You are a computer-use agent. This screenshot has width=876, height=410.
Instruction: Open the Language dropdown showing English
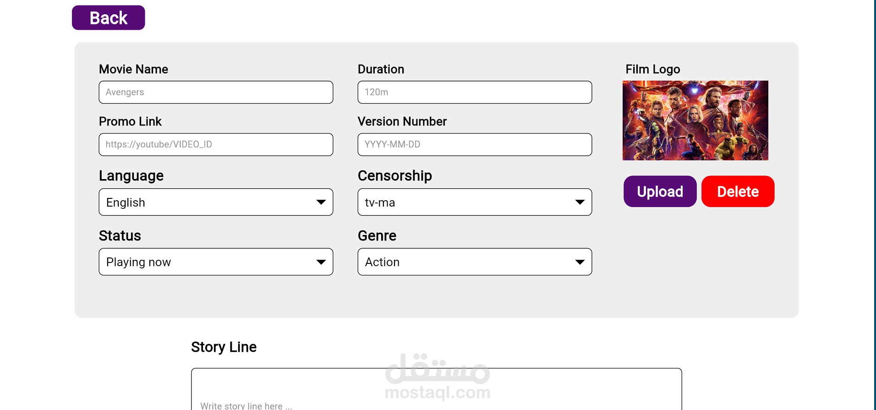(x=216, y=202)
